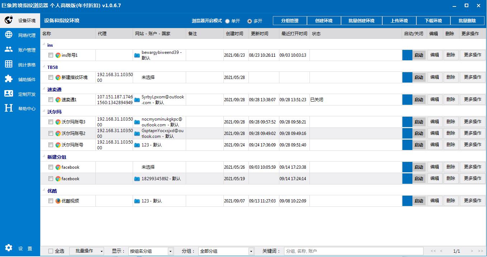Go to next page arrow
This screenshot has height=257, width=487.
coord(472,251)
